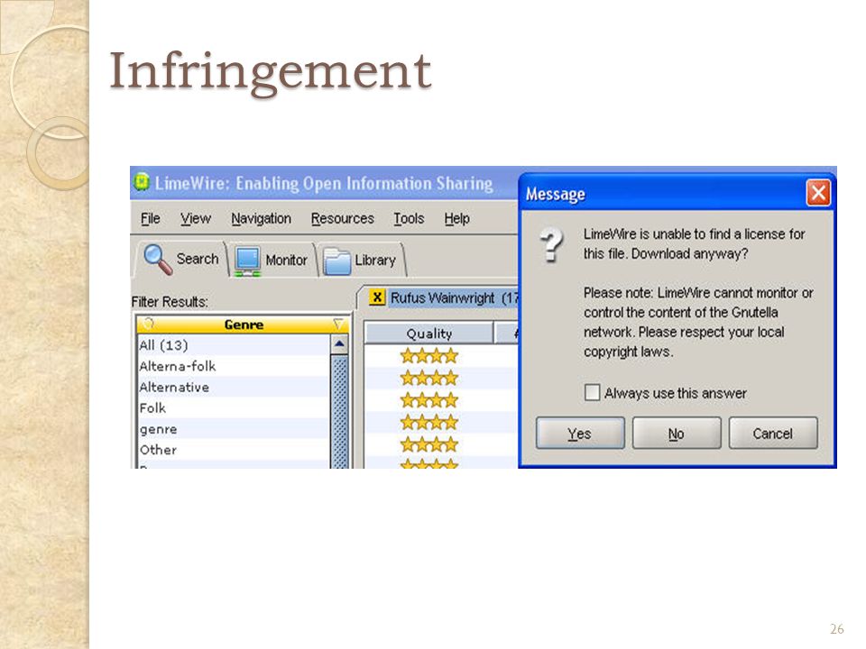Open the Help menu

(x=456, y=218)
